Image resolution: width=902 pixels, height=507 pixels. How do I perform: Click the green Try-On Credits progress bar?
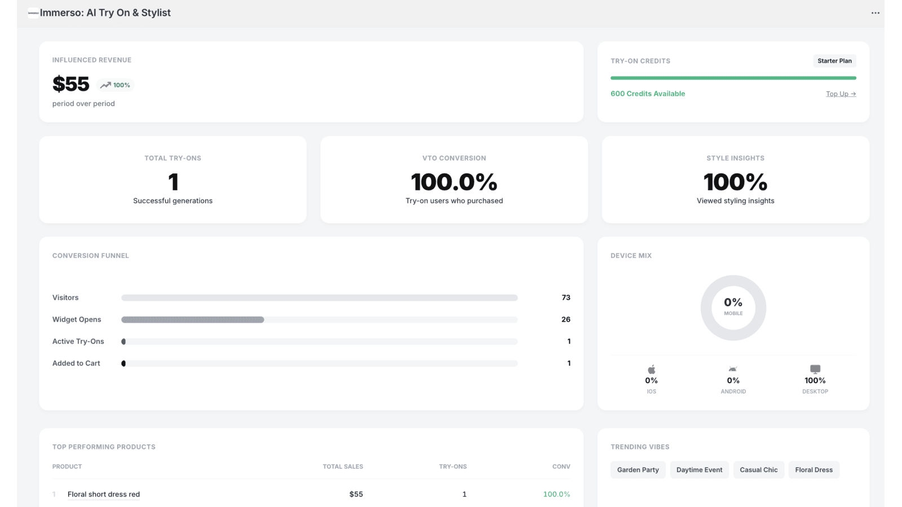(733, 77)
